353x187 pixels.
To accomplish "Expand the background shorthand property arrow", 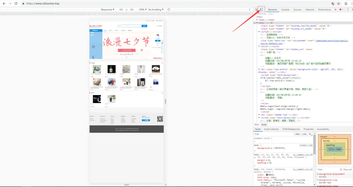I will pyautogui.click(x=272, y=148).
